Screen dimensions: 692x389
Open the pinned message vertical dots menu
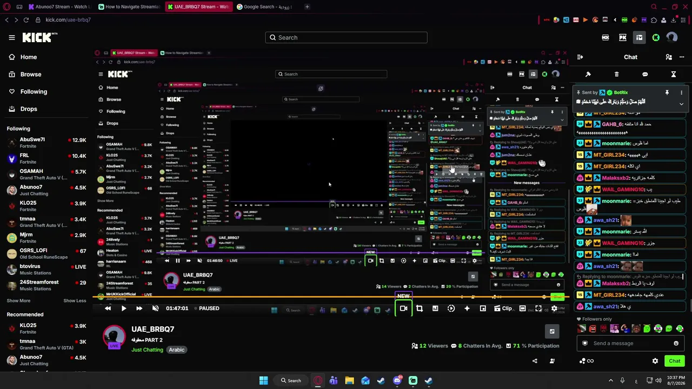point(681,92)
